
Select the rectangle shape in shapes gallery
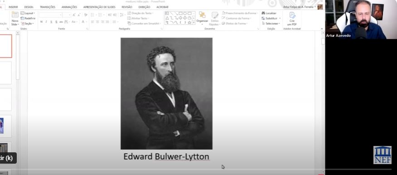[180, 13]
